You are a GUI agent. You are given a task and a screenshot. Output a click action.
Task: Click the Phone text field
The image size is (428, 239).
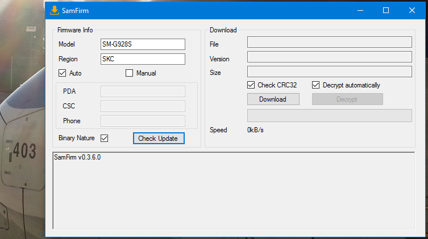pyautogui.click(x=143, y=121)
